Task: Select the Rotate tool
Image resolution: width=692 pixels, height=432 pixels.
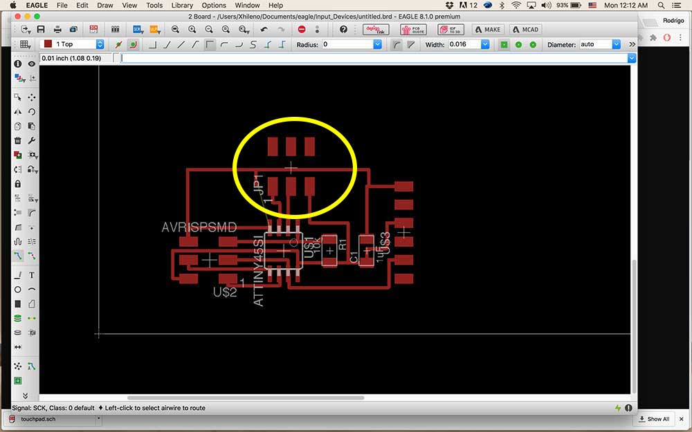Action: pos(32,111)
